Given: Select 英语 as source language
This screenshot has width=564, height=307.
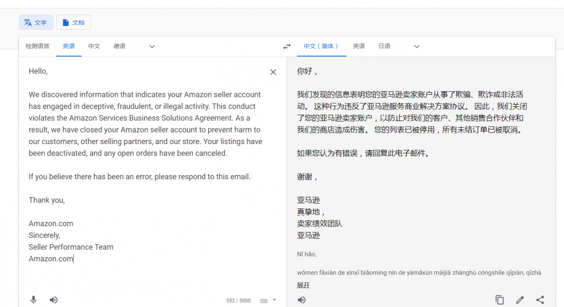Looking at the screenshot, I should pos(69,46).
